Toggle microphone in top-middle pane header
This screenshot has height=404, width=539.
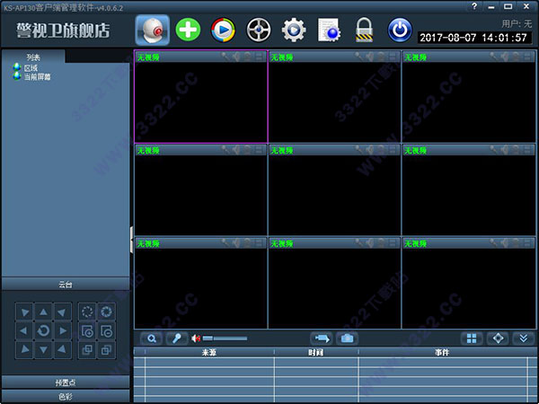(358, 57)
